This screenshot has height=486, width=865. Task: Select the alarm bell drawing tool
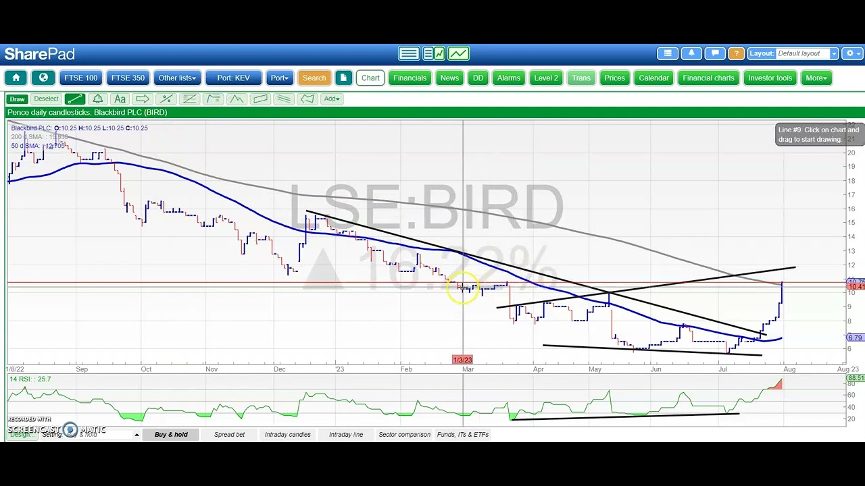click(97, 99)
